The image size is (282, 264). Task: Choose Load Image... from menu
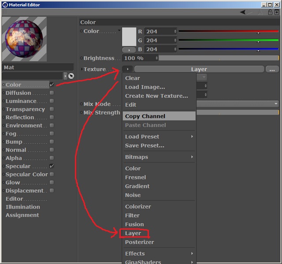pos(145,87)
